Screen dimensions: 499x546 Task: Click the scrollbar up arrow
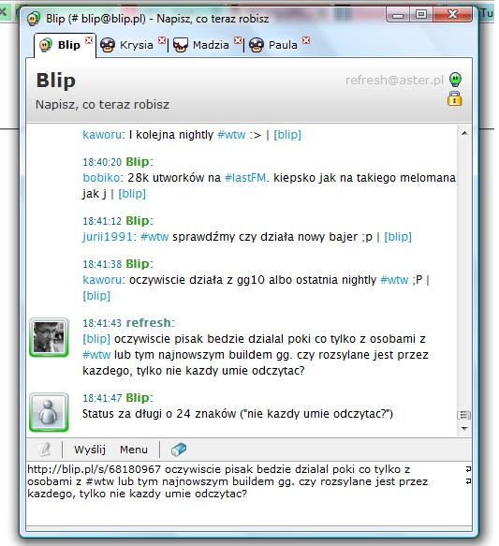pos(464,133)
